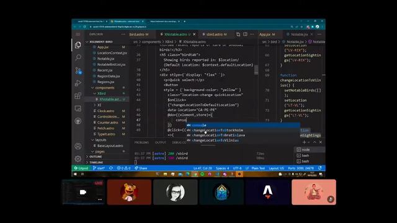The height and width of the screenshot is (223, 397).
Task: Select changeLocationToVilnius suggestion
Action: (x=243, y=141)
